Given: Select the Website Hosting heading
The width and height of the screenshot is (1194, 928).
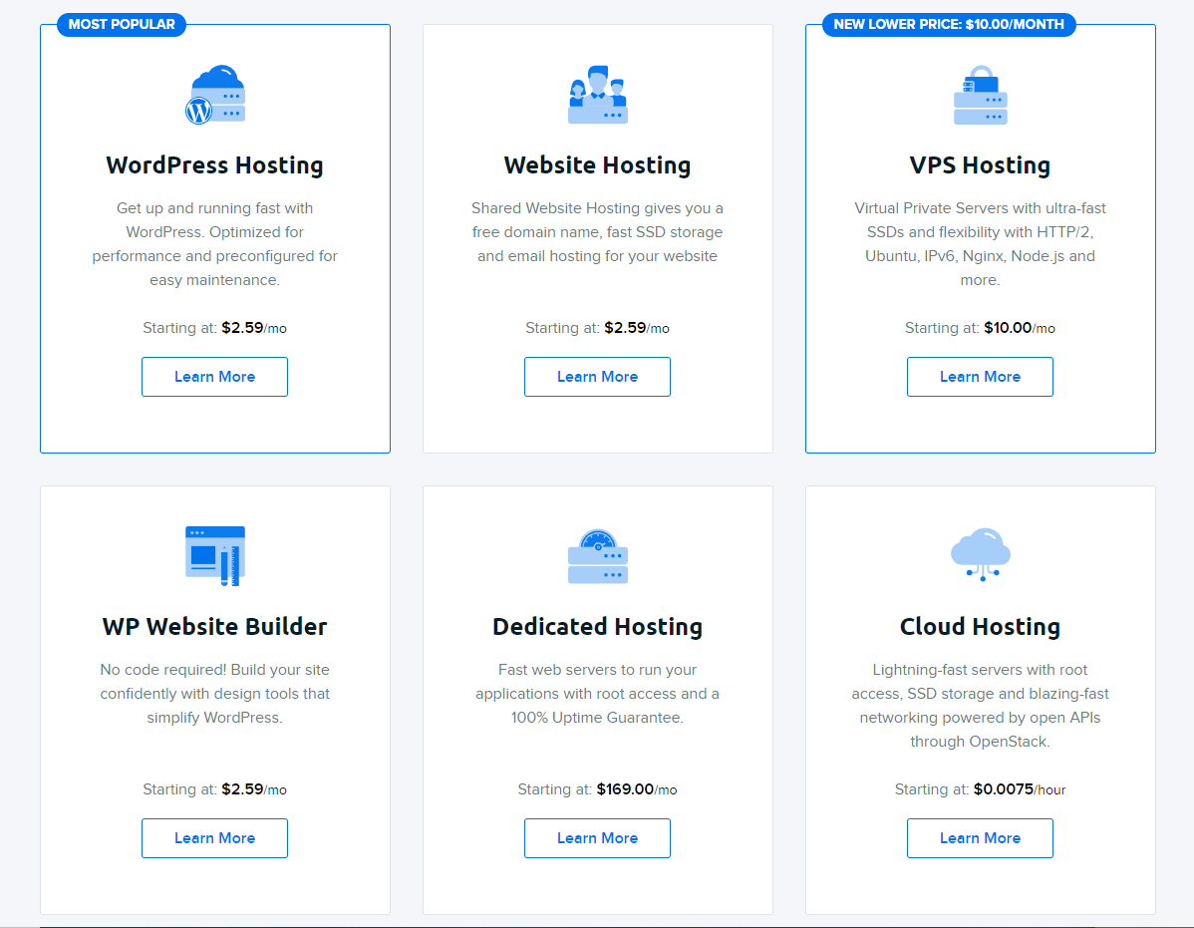Looking at the screenshot, I should point(597,165).
